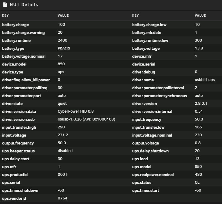Viewport: 222px width, 204px height.
Task: Click the battery.type value PbAcid
Action: click(x=64, y=48)
